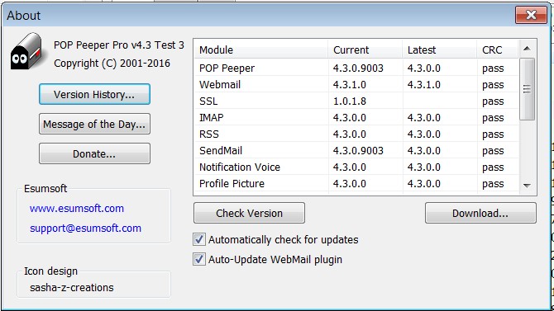This screenshot has width=554, height=311.
Task: Select the SSL module row
Action: point(356,101)
